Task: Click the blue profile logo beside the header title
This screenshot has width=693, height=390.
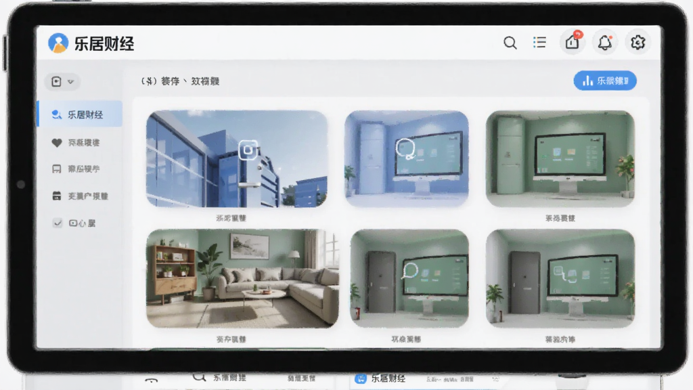Action: 58,43
